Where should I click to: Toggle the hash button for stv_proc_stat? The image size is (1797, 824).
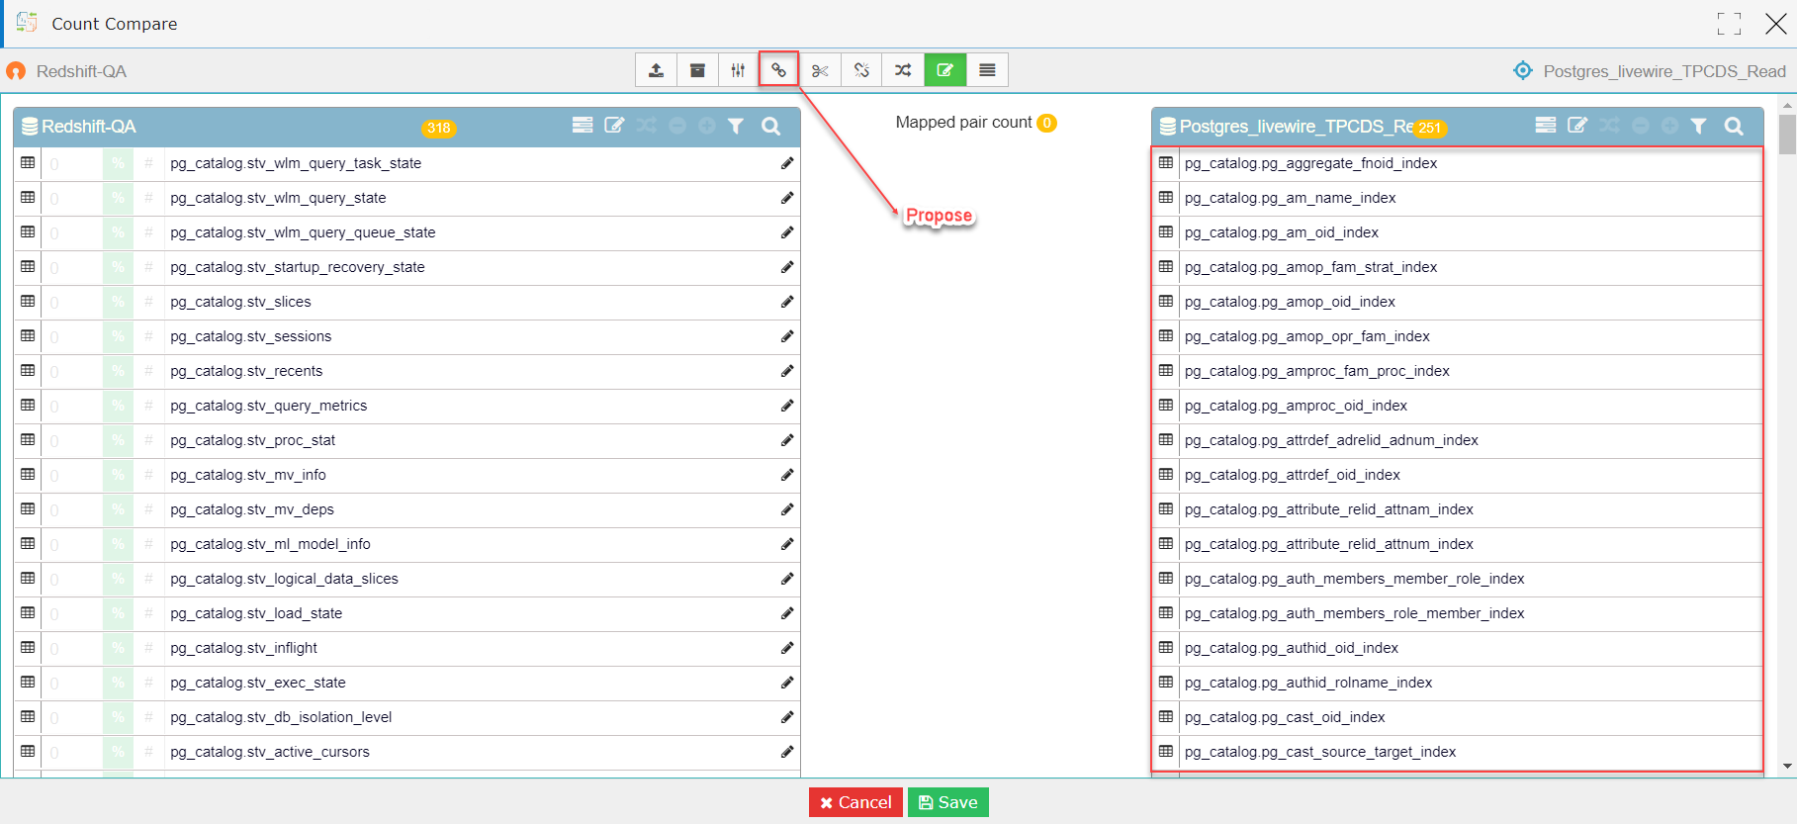pyautogui.click(x=148, y=440)
